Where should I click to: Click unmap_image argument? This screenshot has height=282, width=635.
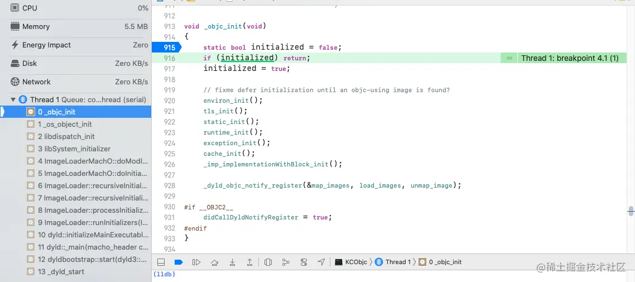[x=431, y=185]
